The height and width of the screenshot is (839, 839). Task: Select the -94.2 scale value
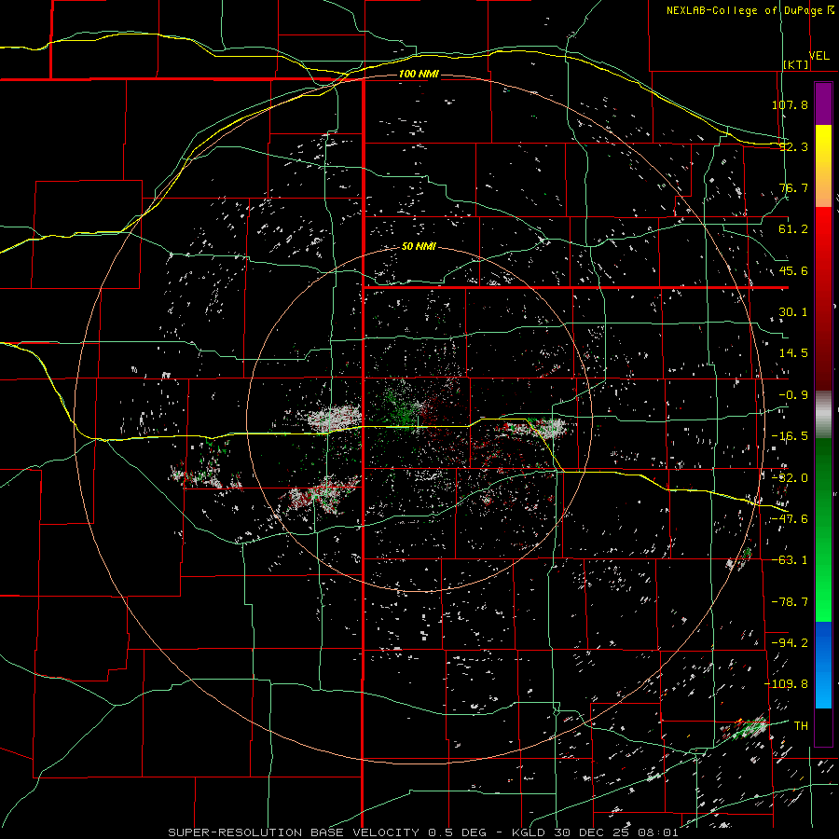(x=790, y=642)
